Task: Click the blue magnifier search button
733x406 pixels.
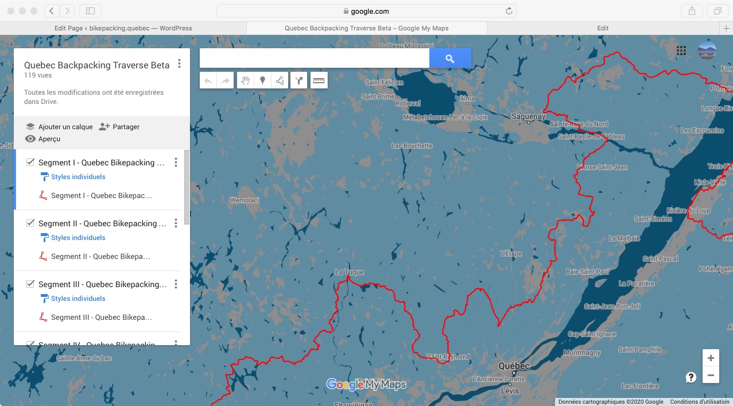Action: [x=450, y=59]
